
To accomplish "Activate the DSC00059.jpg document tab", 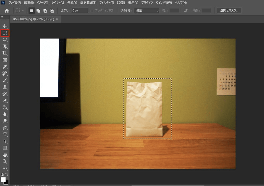I will (33, 19).
